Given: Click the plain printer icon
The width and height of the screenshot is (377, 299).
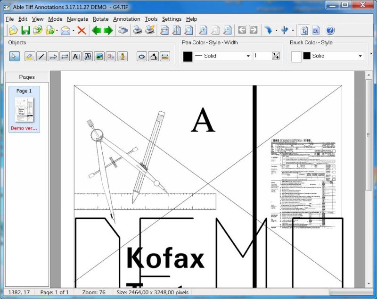Looking at the screenshot, I should tap(138, 31).
